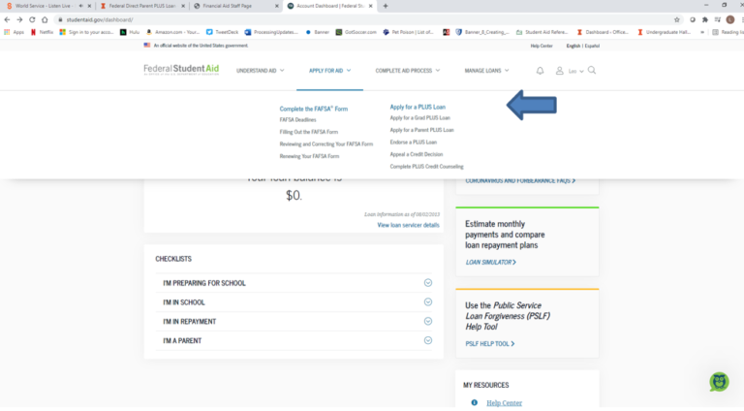This screenshot has height=411, width=744.
Task: Open the Banner bookmark
Action: pyautogui.click(x=318, y=32)
